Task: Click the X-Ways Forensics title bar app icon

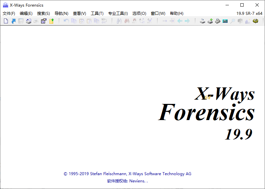Action: 5,5
